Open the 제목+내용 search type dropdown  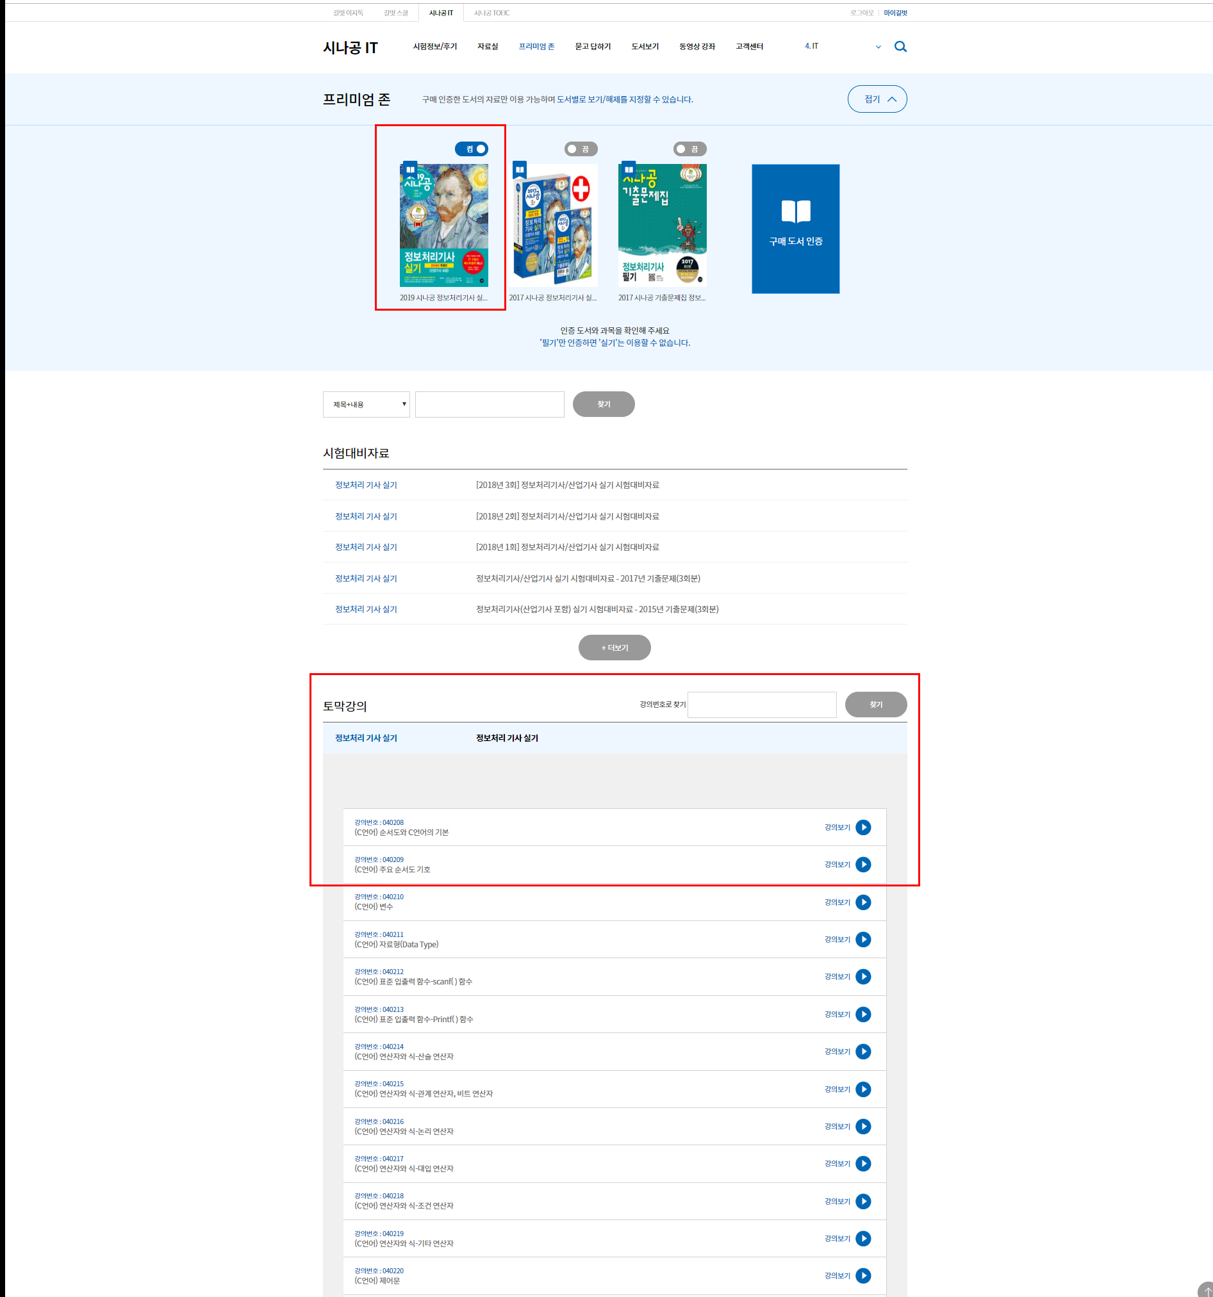tap(367, 405)
